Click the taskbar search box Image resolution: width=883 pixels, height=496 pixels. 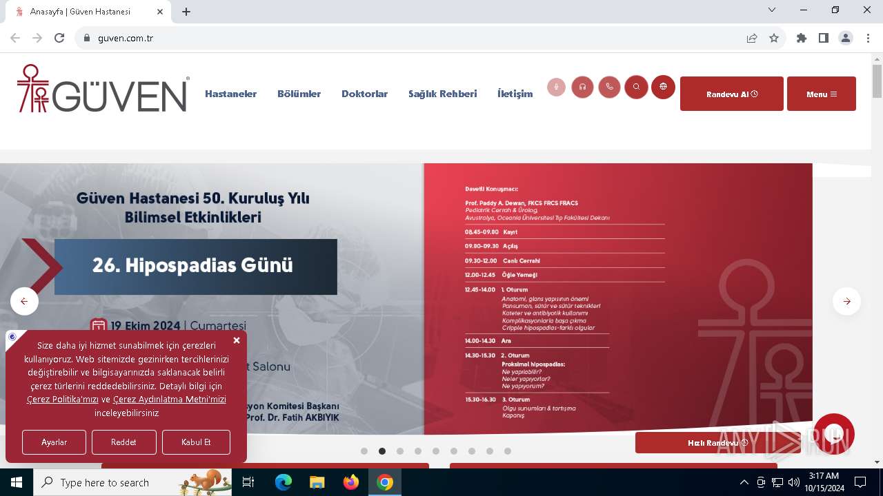click(132, 482)
